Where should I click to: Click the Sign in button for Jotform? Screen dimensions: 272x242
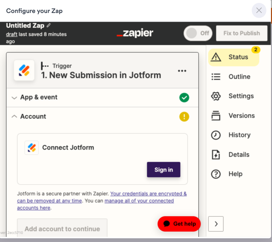164,170
